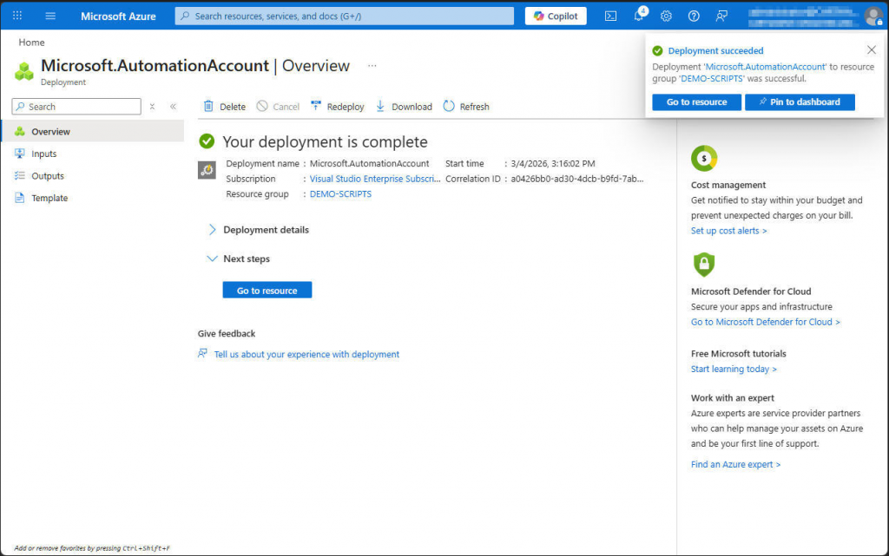Refresh the deployment view
Screen dimensions: 889x556
(x=466, y=106)
